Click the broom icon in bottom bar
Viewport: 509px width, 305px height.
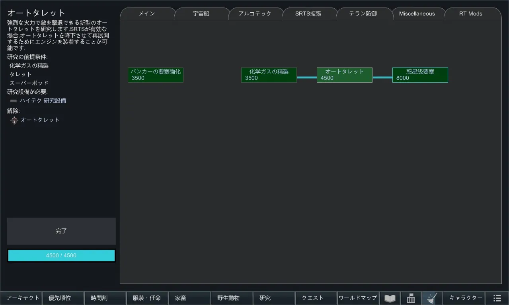click(x=432, y=298)
